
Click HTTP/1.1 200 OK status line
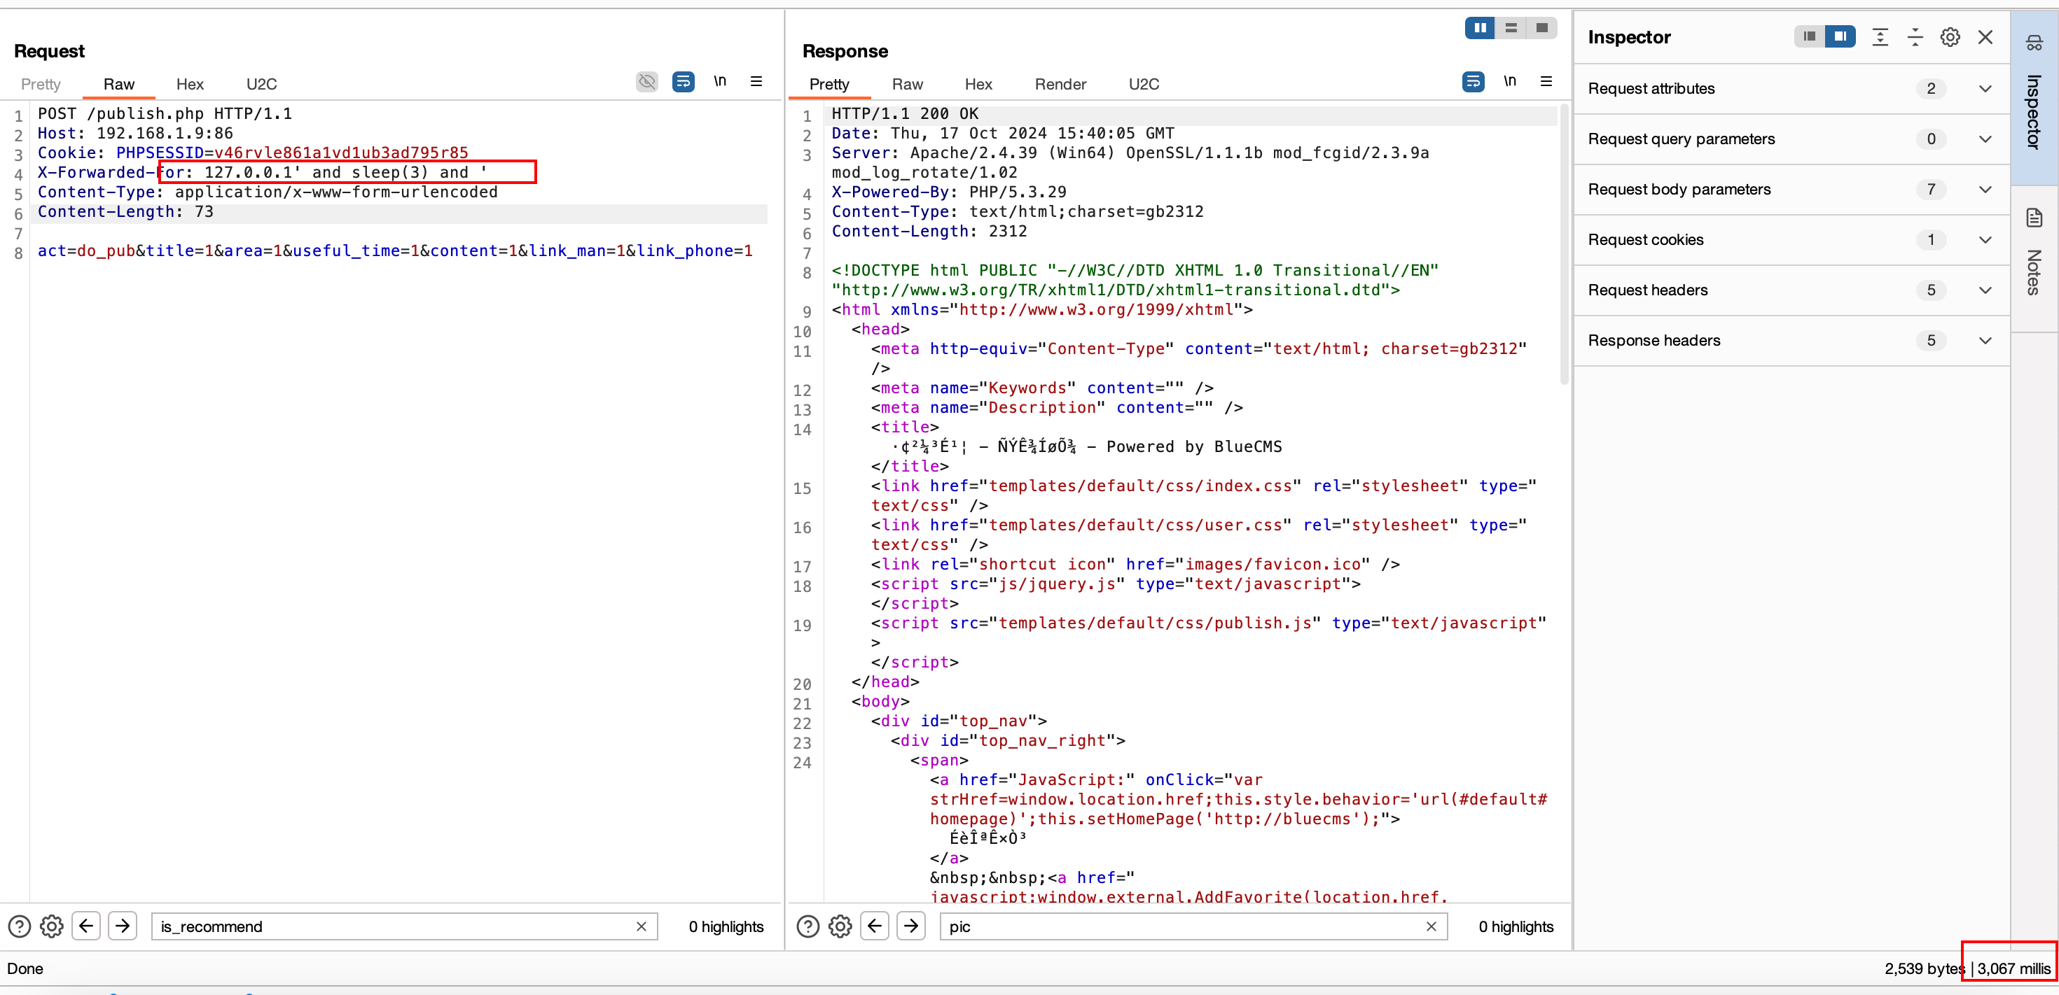[x=905, y=113]
